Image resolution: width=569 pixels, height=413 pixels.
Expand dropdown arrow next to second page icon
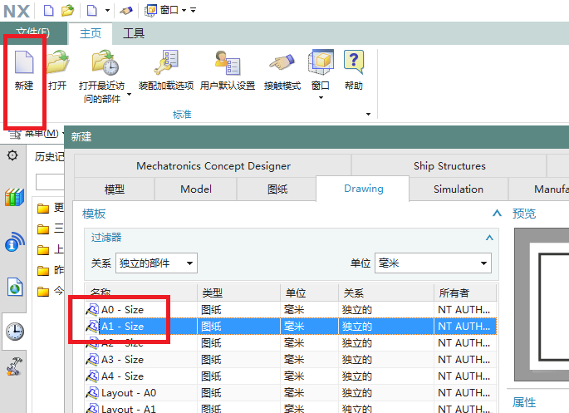click(107, 11)
